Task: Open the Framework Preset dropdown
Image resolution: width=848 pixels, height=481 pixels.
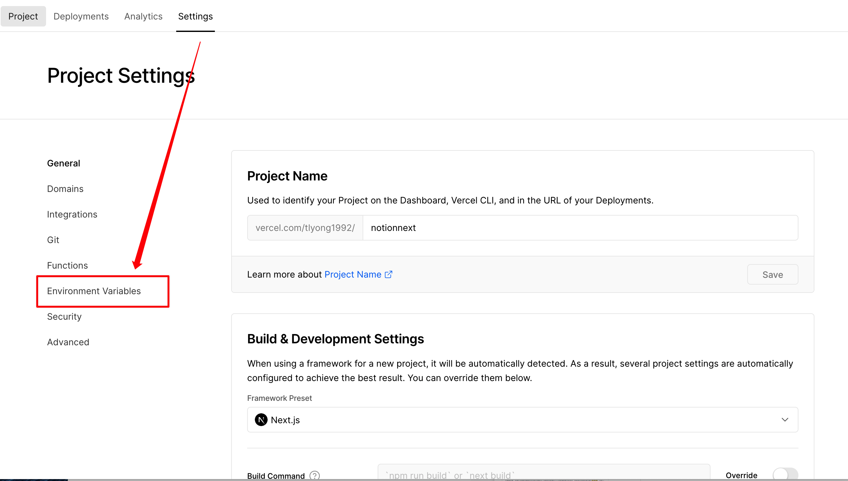Action: (522, 420)
